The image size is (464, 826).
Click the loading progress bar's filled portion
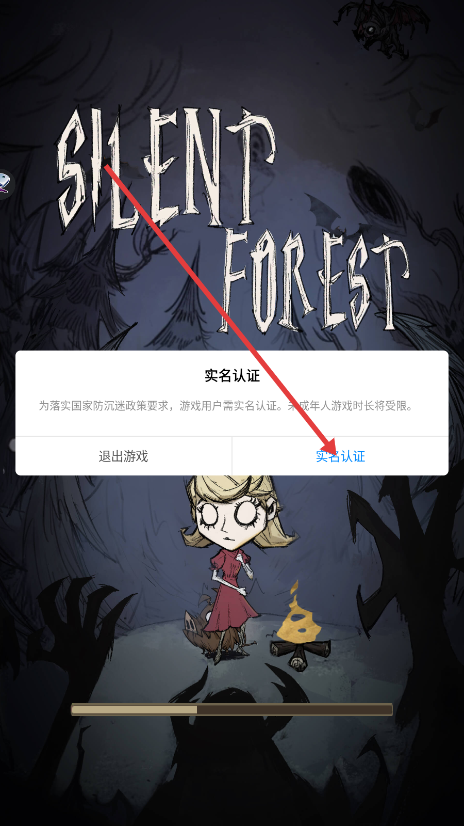pyautogui.click(x=134, y=710)
